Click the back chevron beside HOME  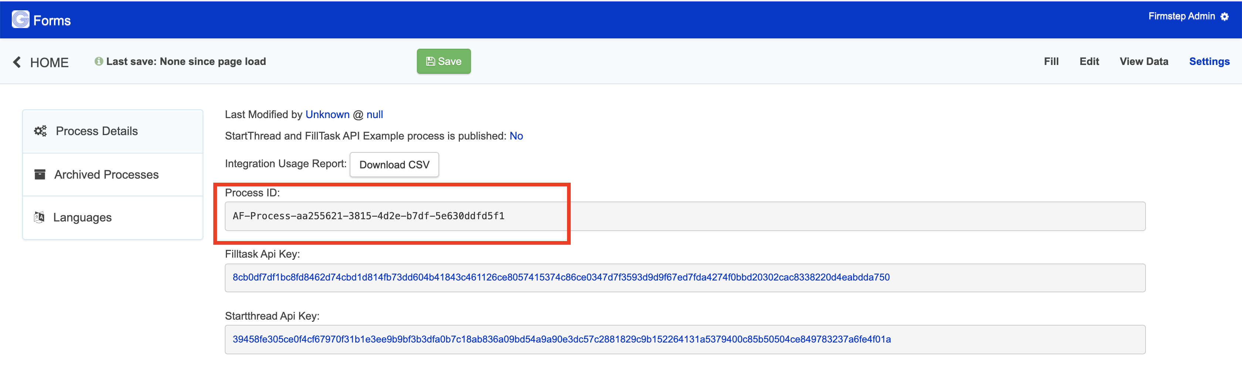pos(17,62)
